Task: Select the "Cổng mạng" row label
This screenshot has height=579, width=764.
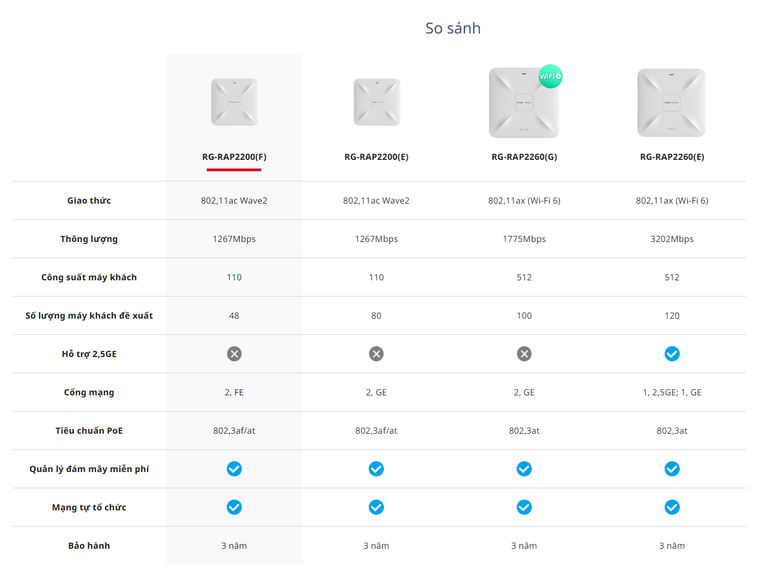Action: (x=89, y=393)
